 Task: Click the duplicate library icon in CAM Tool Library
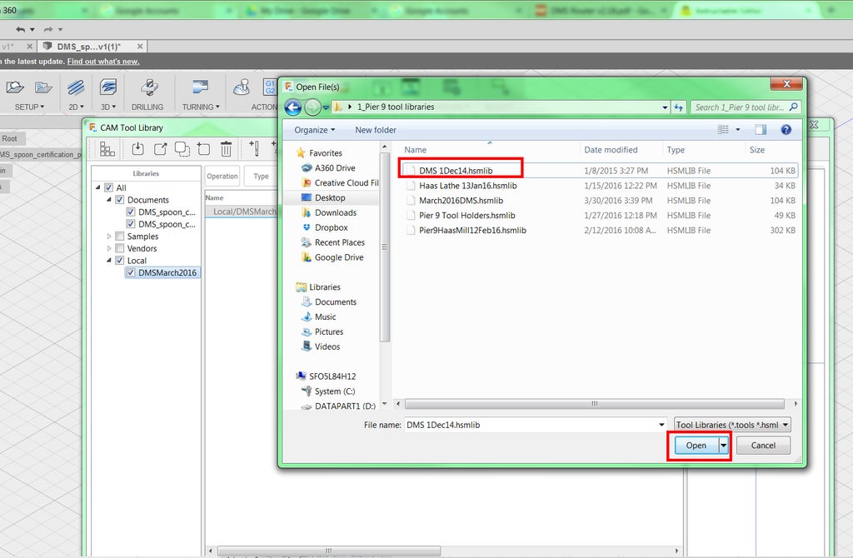click(182, 148)
